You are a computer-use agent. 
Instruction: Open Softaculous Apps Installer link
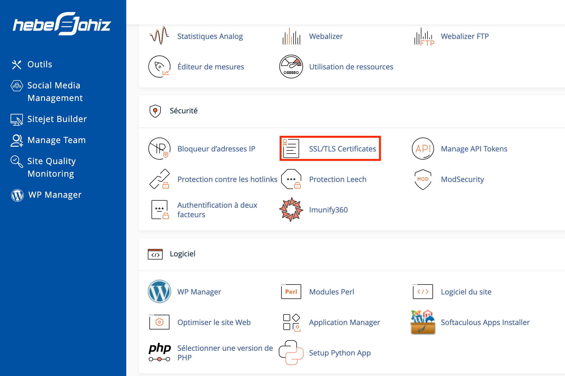tap(485, 322)
